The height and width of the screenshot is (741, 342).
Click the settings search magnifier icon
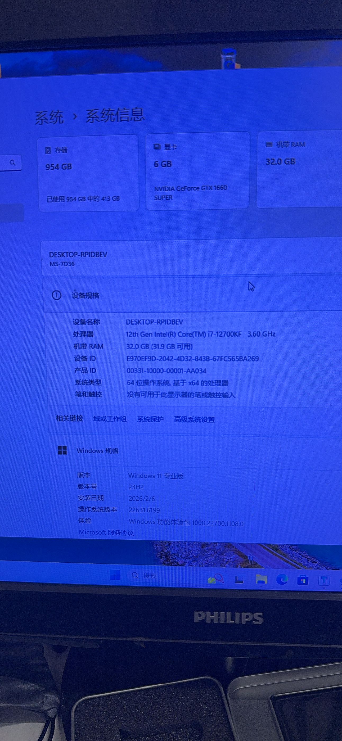12,162
